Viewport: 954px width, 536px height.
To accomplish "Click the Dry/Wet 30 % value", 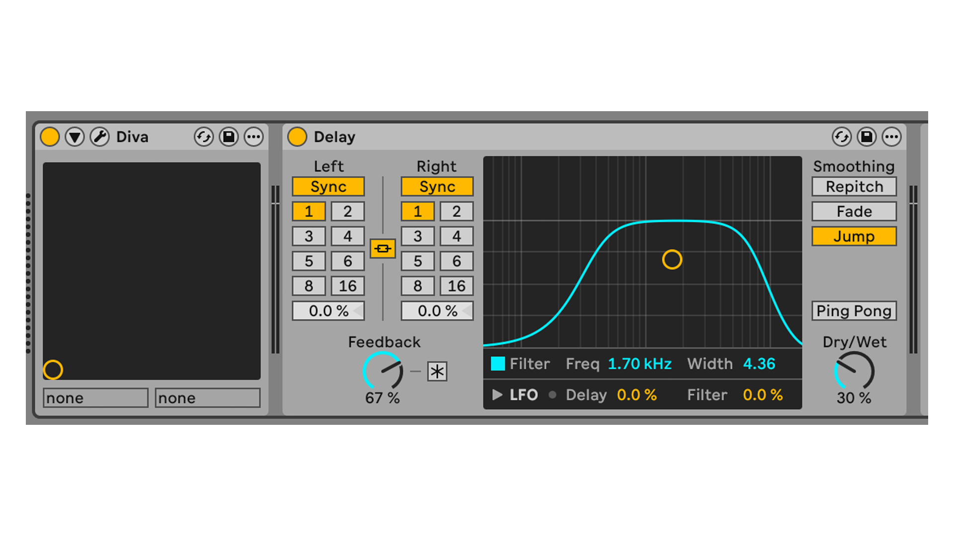I will coord(854,398).
